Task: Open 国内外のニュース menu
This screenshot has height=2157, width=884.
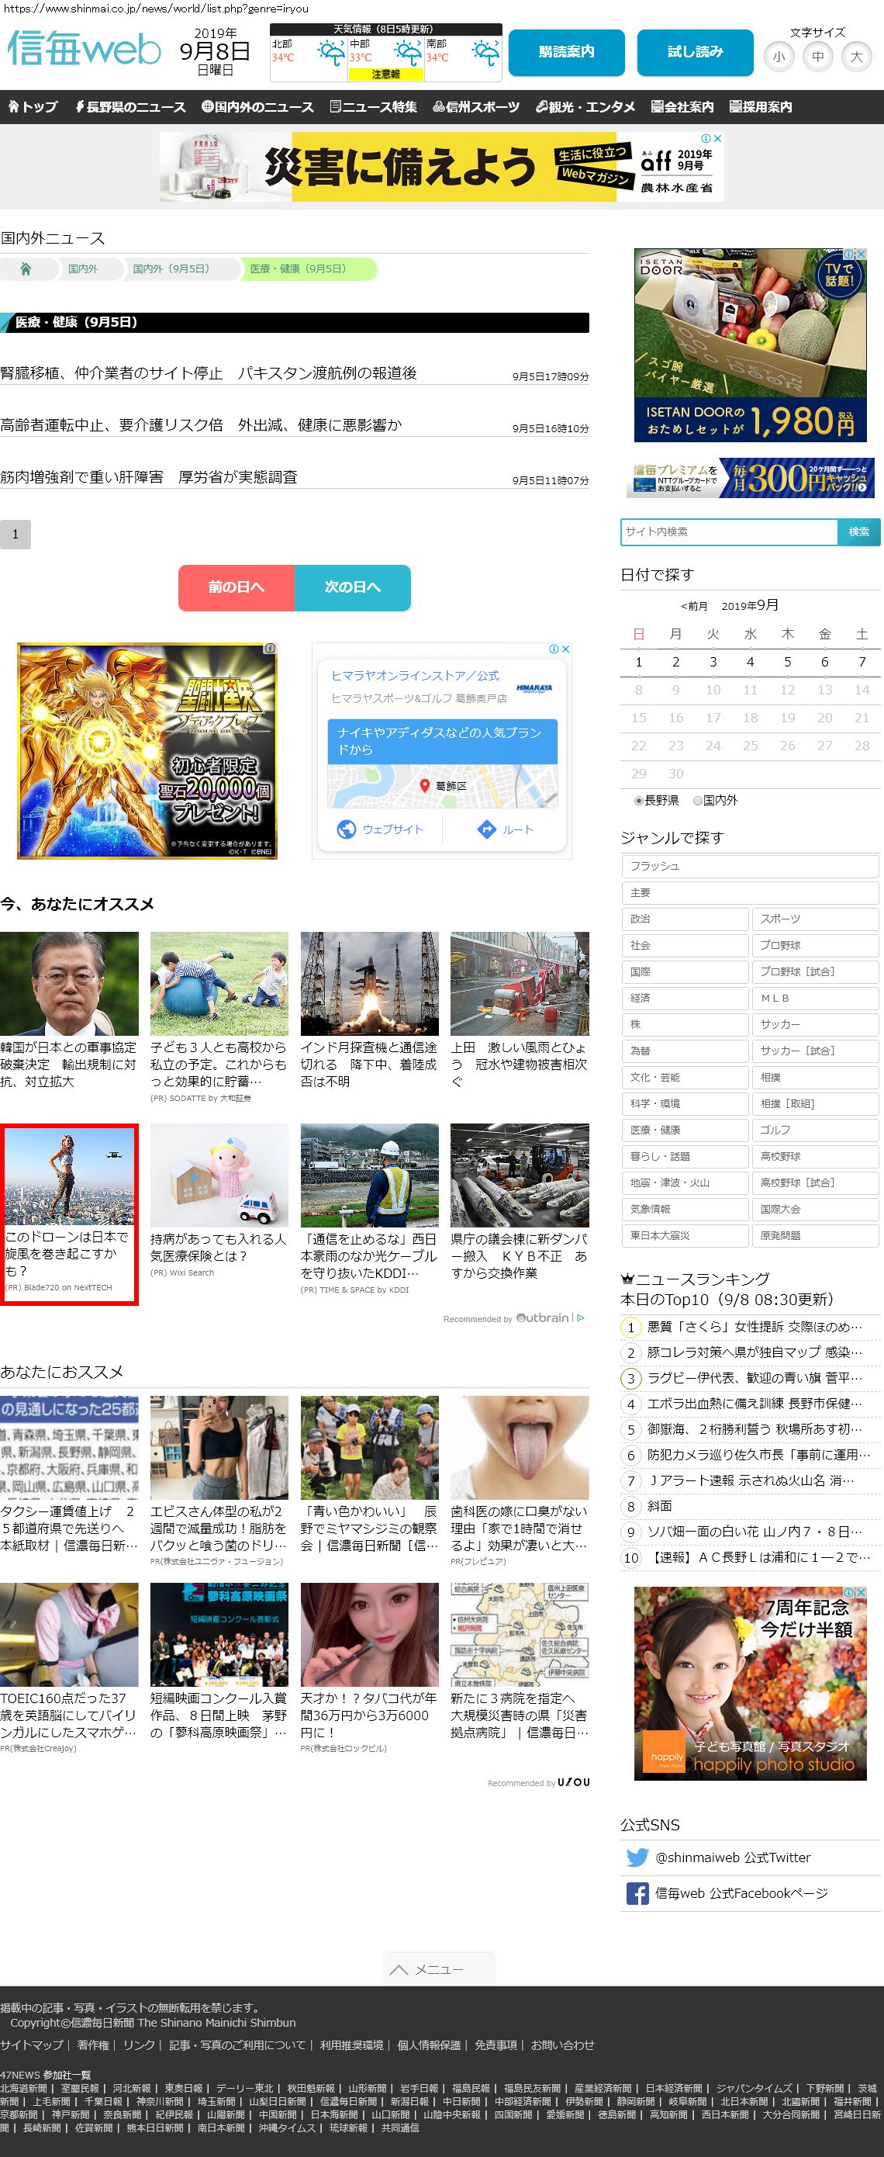Action: [257, 107]
